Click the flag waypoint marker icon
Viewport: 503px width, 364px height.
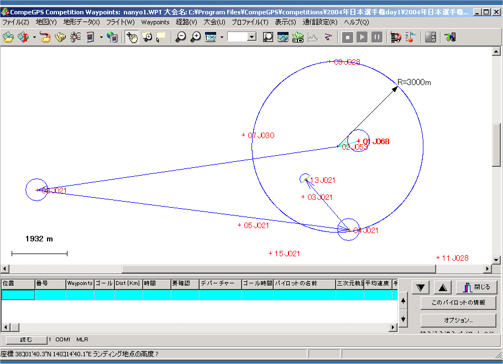[411, 37]
